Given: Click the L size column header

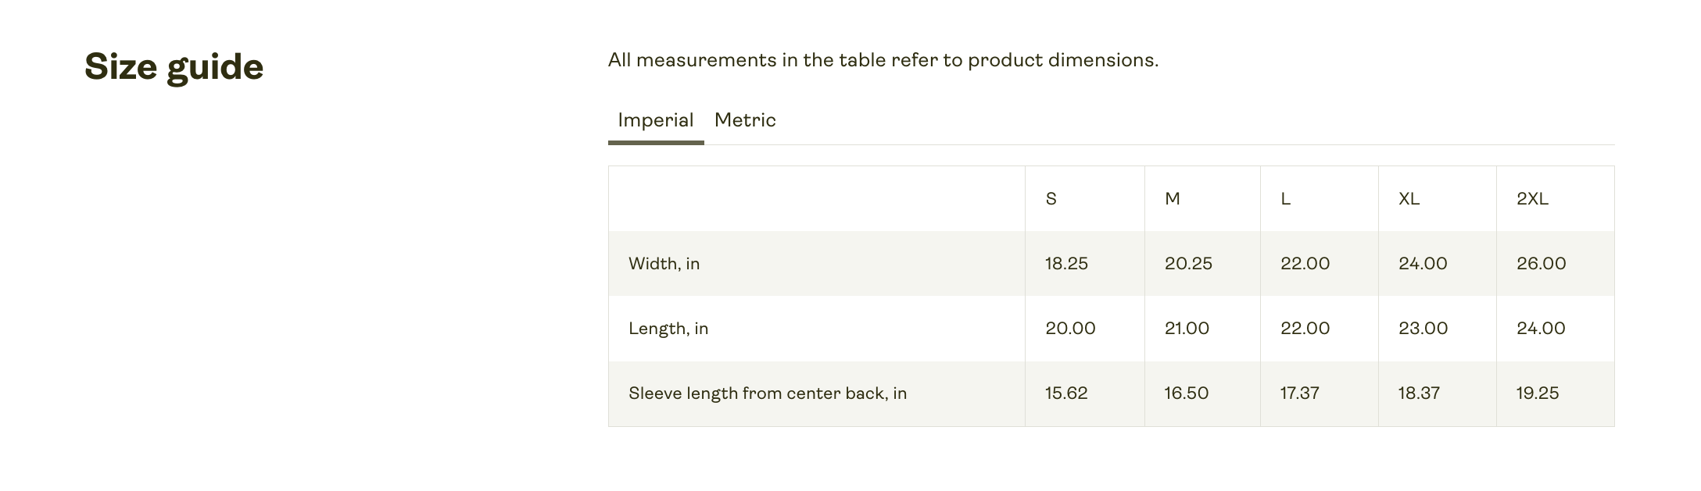Looking at the screenshot, I should [1285, 199].
